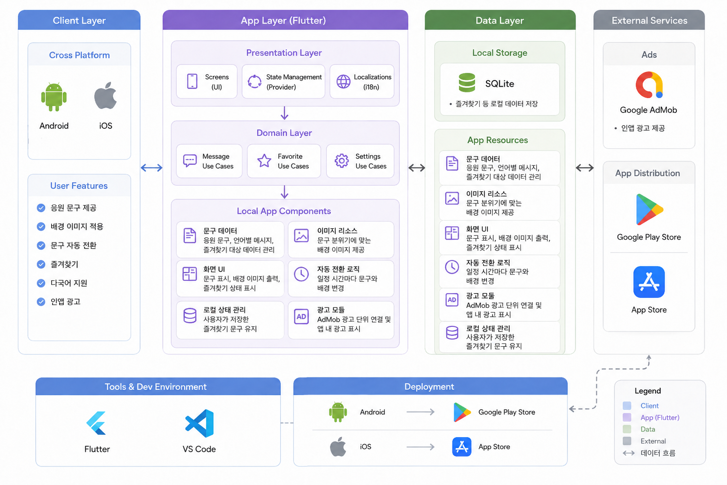The height and width of the screenshot is (485, 727).
Task: Click the App Distribution section title
Action: tap(647, 173)
